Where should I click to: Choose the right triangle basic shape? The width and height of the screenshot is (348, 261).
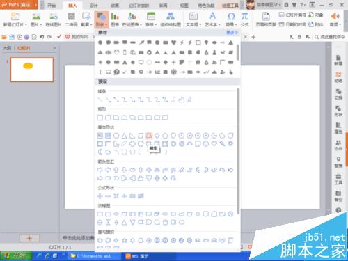coord(132,136)
